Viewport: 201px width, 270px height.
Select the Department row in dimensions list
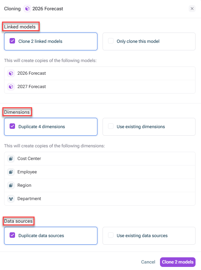tap(100, 199)
